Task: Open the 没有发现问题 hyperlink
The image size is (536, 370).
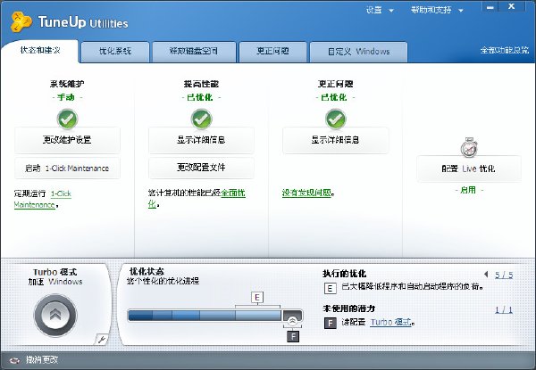Action: tap(306, 193)
